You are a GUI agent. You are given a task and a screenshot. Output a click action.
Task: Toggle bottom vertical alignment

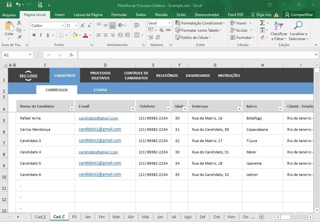pyautogui.click(x=112, y=25)
